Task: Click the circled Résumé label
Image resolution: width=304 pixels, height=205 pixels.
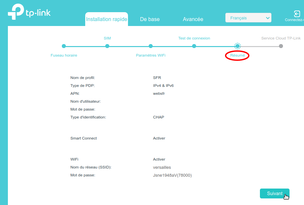Action: 238,55
